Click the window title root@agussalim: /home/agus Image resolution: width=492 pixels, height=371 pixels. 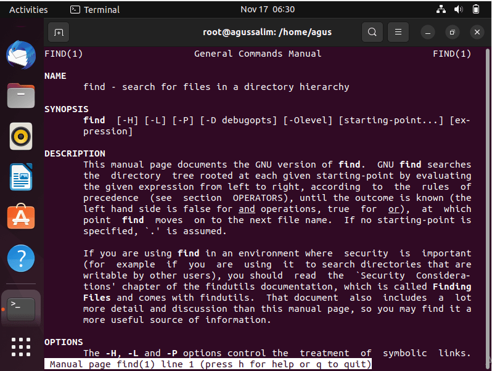tap(267, 32)
